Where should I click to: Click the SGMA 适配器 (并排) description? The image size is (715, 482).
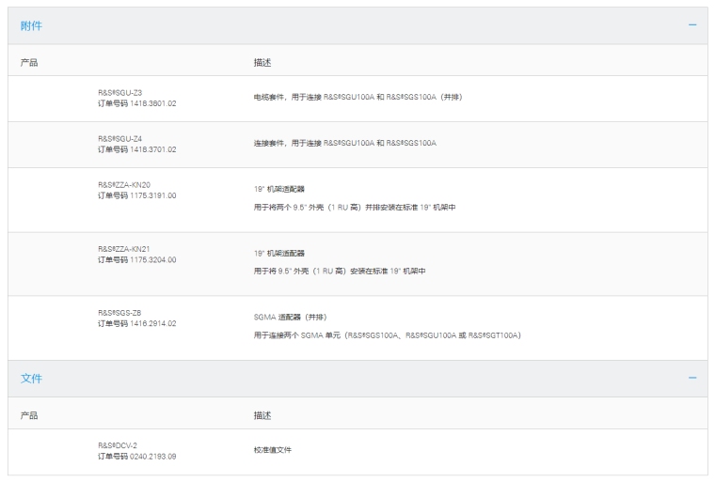(290, 317)
